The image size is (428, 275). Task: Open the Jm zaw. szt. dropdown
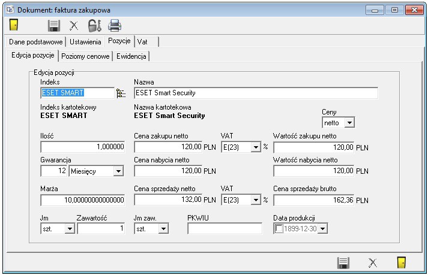[163, 229]
